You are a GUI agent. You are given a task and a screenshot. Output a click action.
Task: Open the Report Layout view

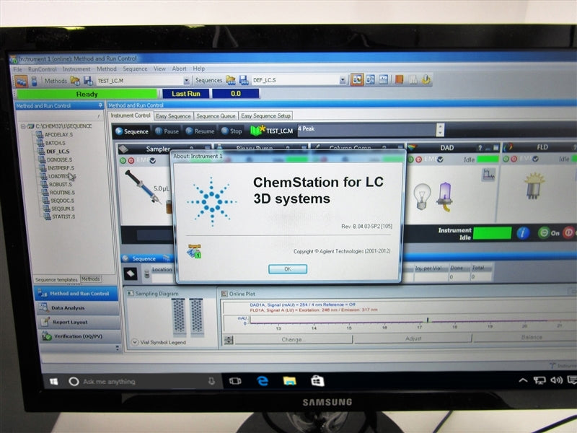tap(79, 322)
